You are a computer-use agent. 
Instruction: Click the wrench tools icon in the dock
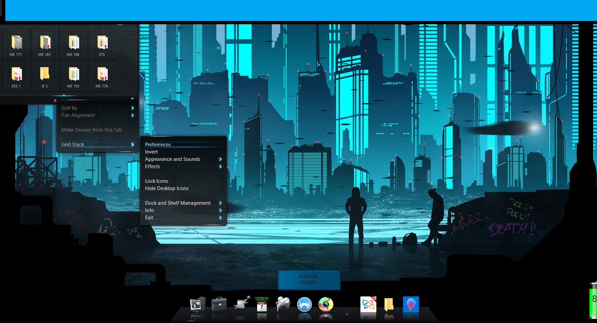(241, 304)
